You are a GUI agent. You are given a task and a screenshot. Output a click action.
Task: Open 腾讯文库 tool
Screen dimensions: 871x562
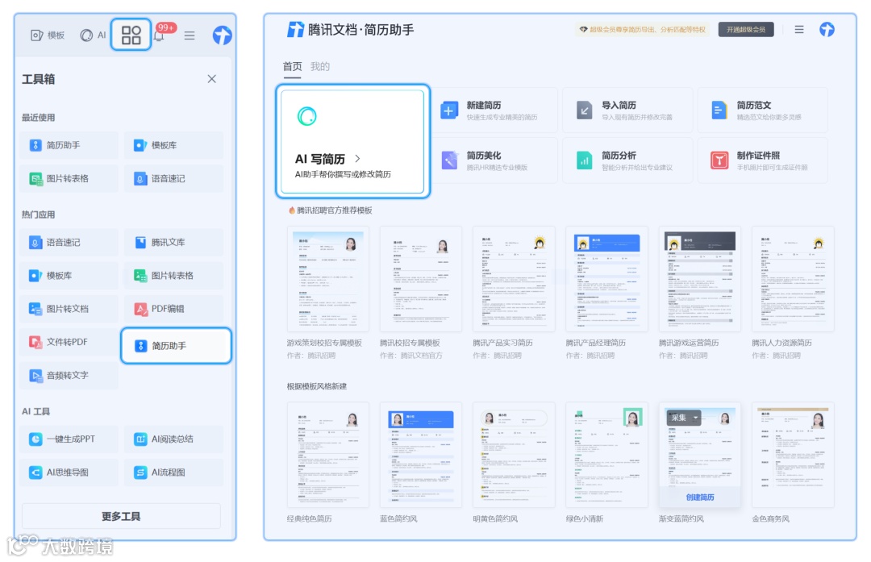click(174, 242)
